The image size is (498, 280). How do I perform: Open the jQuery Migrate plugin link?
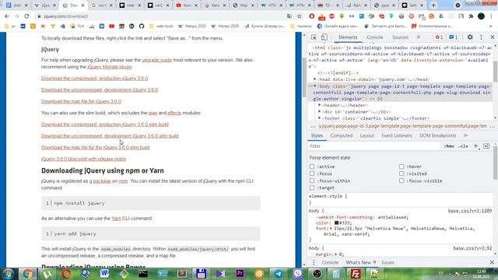click(x=110, y=67)
